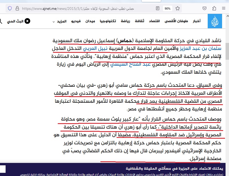The image size is (229, 176).
Task: Click the site security padlock icon
Action: point(17,8)
